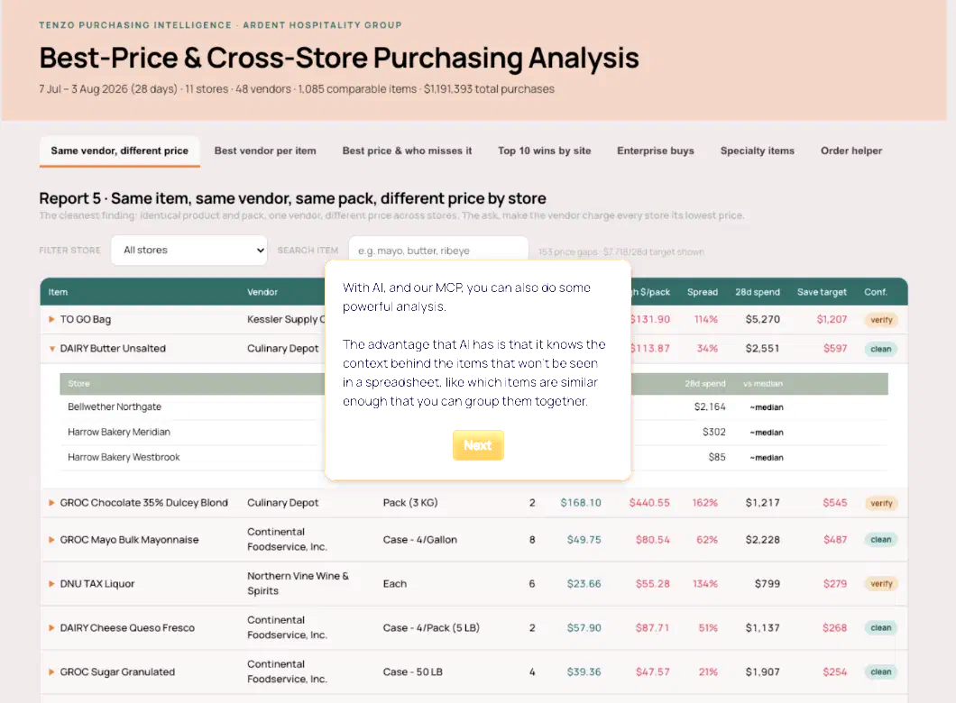Click the $302 spend value
The height and width of the screenshot is (703, 956).
(714, 432)
